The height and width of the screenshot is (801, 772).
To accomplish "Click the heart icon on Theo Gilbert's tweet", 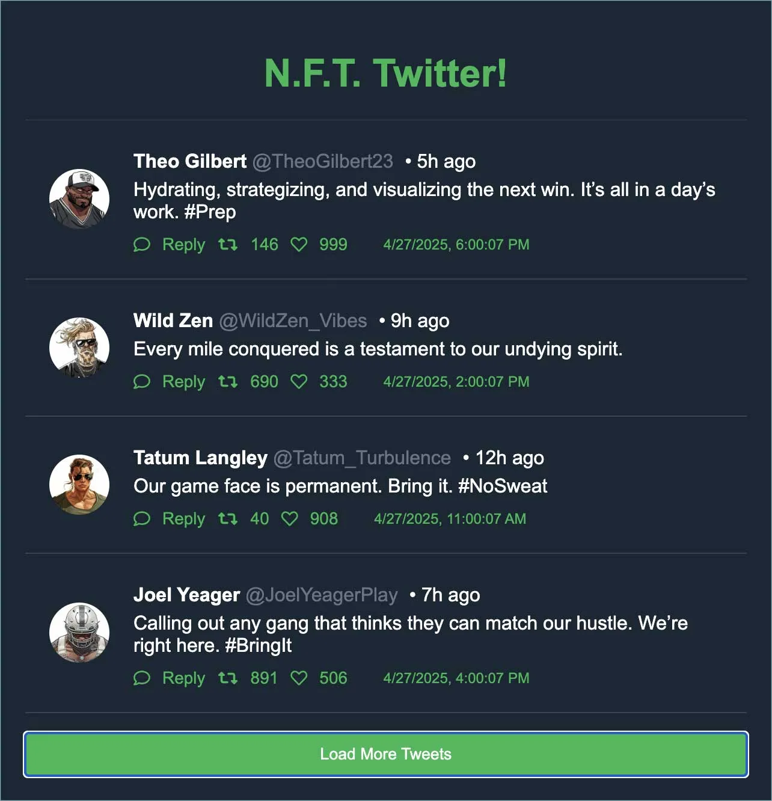I will [x=299, y=245].
